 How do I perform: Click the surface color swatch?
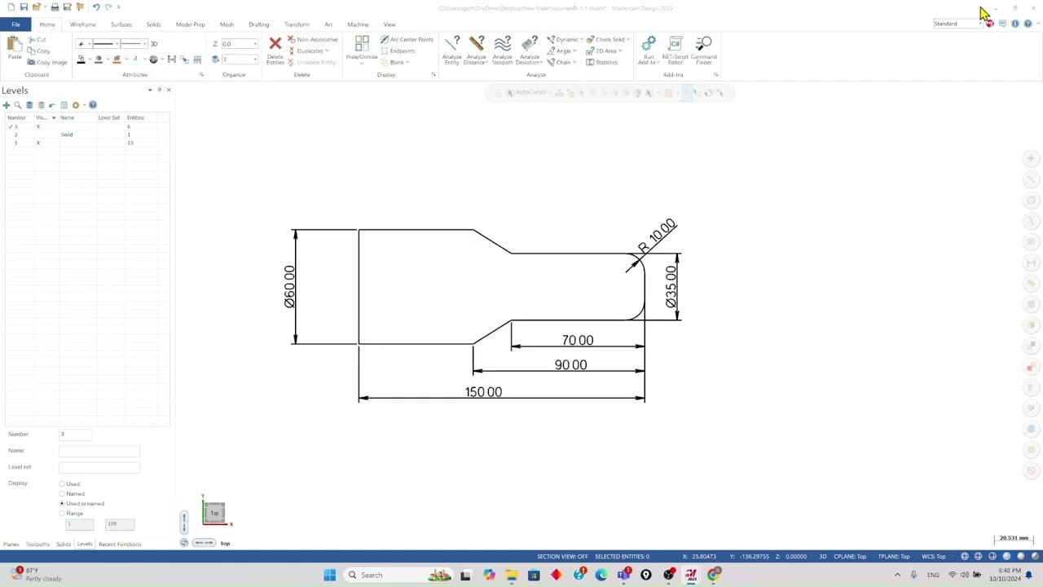99,60
